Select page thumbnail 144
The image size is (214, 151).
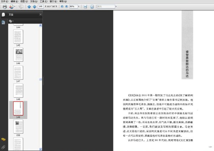[x=18, y=25]
